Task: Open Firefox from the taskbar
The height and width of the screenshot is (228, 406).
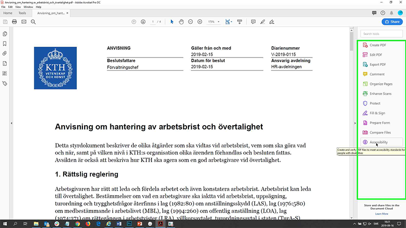Action: (x=88, y=224)
